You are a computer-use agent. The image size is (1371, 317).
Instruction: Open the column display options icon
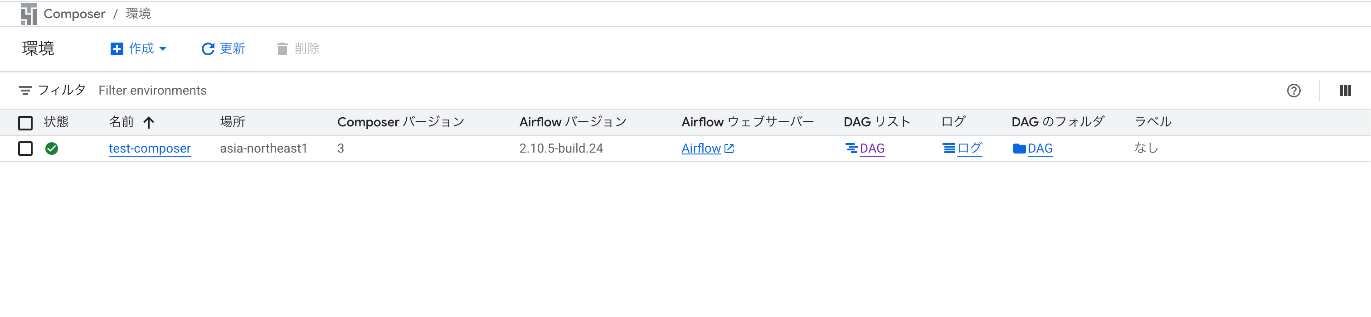click(x=1345, y=91)
